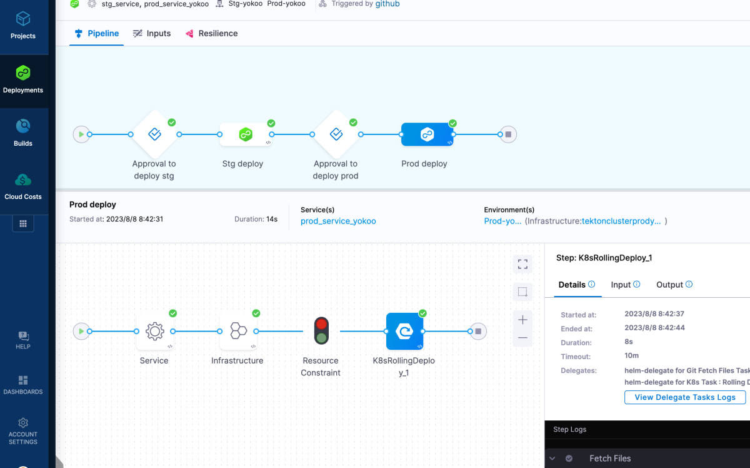
Task: Switch to the Resilience tab
Action: click(x=211, y=33)
